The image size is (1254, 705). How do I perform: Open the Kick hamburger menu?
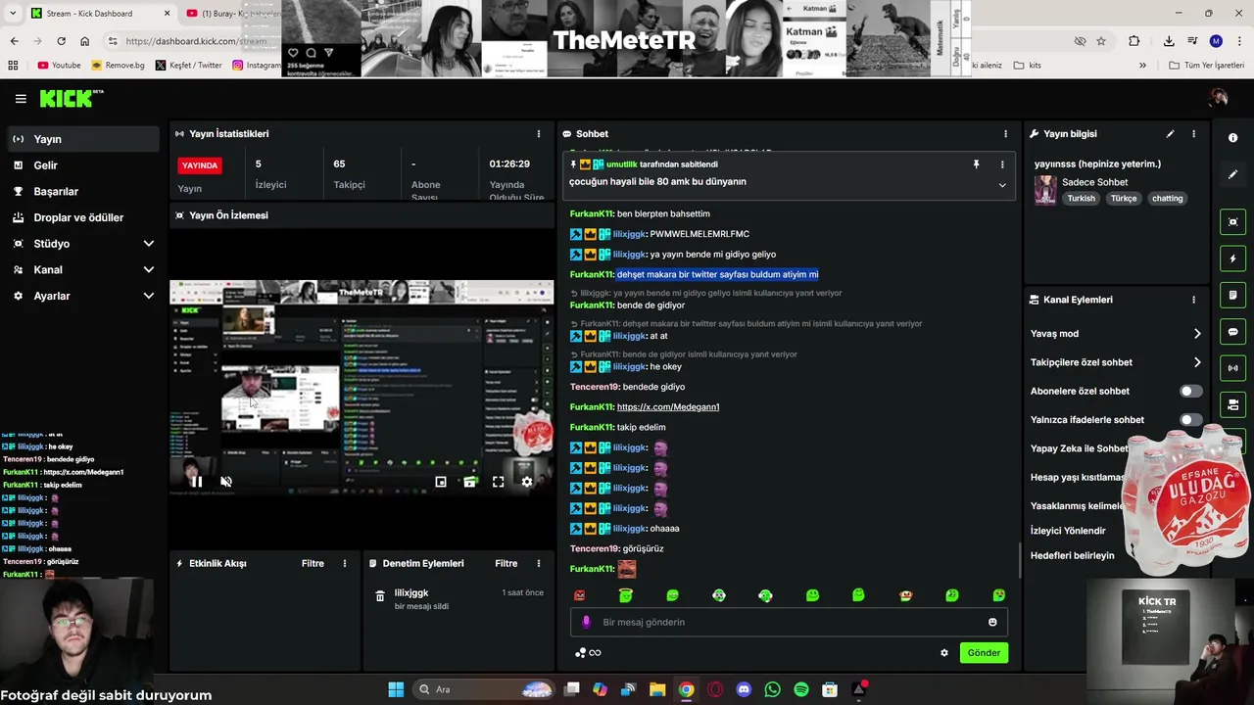21,99
